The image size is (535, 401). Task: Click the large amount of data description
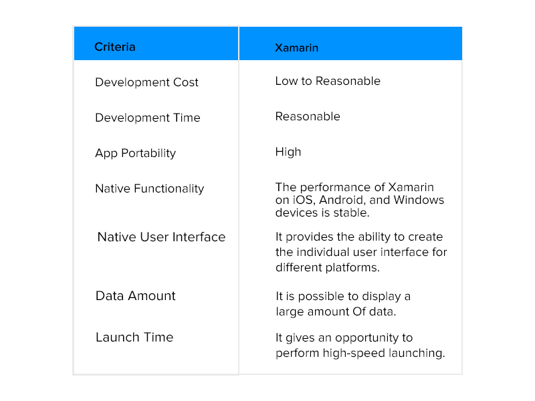pyautogui.click(x=343, y=303)
